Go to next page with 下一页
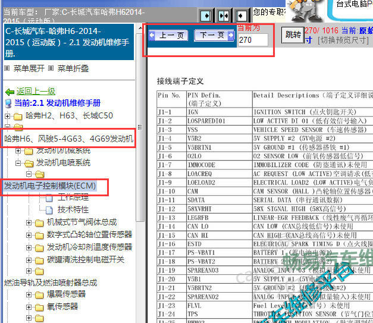 [x=214, y=36]
